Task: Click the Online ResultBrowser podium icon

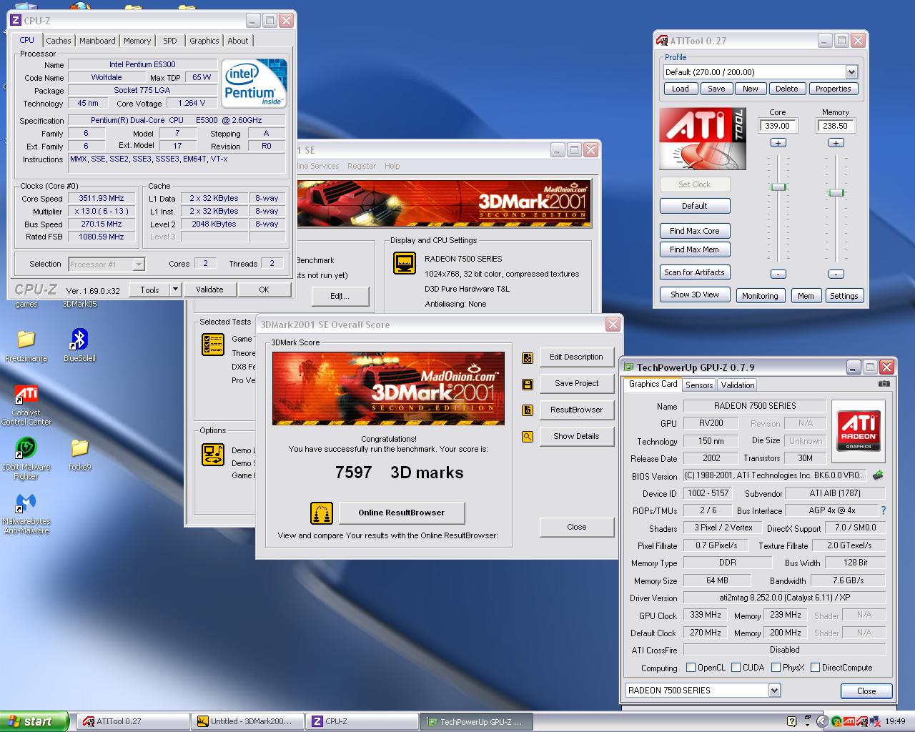Action: tap(322, 513)
